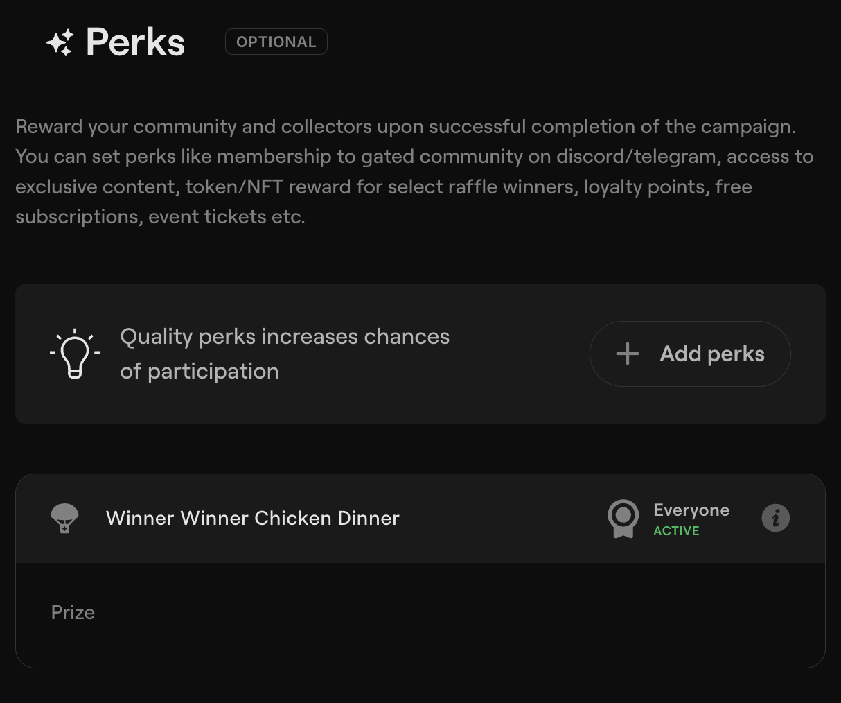Click the text 'of participation' in tip banner

point(200,371)
